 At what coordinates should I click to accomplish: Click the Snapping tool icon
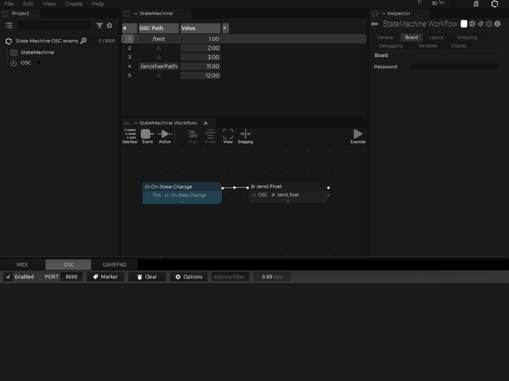pos(245,134)
